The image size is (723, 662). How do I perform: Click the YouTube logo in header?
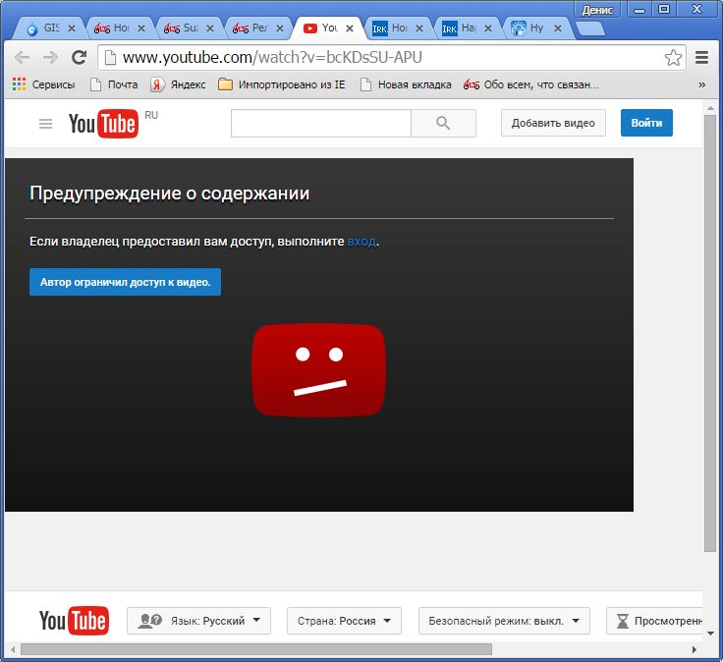[x=103, y=124]
